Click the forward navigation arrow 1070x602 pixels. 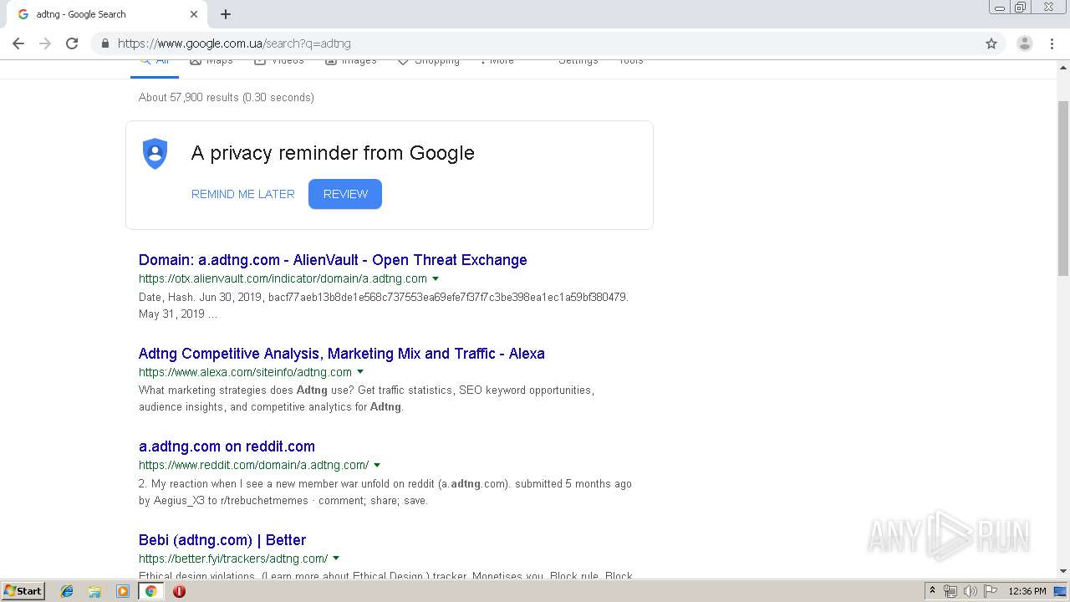click(45, 43)
